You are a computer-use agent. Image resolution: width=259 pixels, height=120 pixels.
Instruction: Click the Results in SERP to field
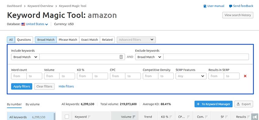[232, 76]
